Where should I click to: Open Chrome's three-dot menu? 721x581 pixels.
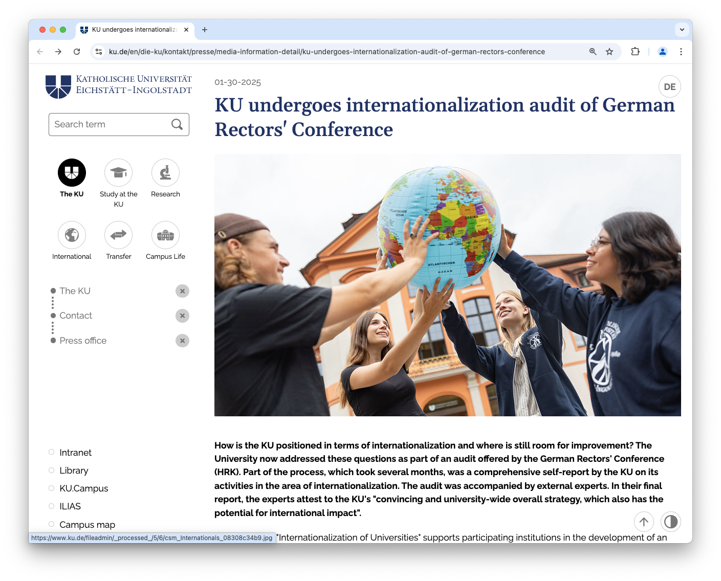[681, 52]
